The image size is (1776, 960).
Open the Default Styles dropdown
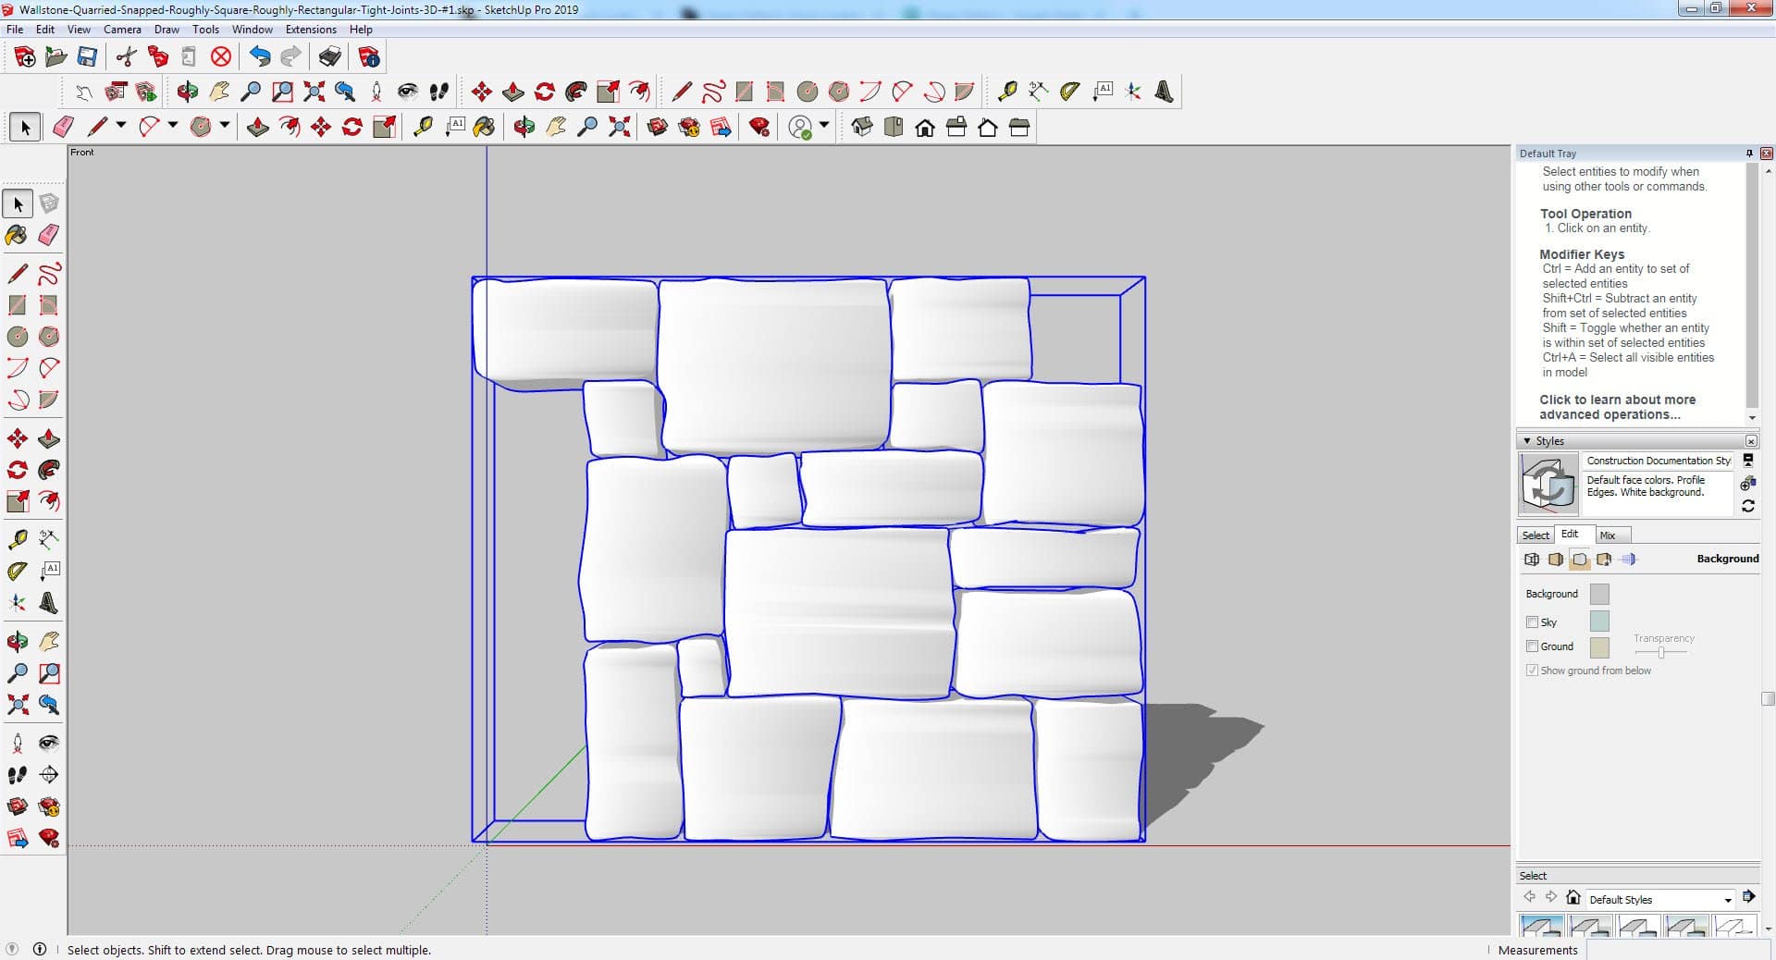(x=1727, y=900)
